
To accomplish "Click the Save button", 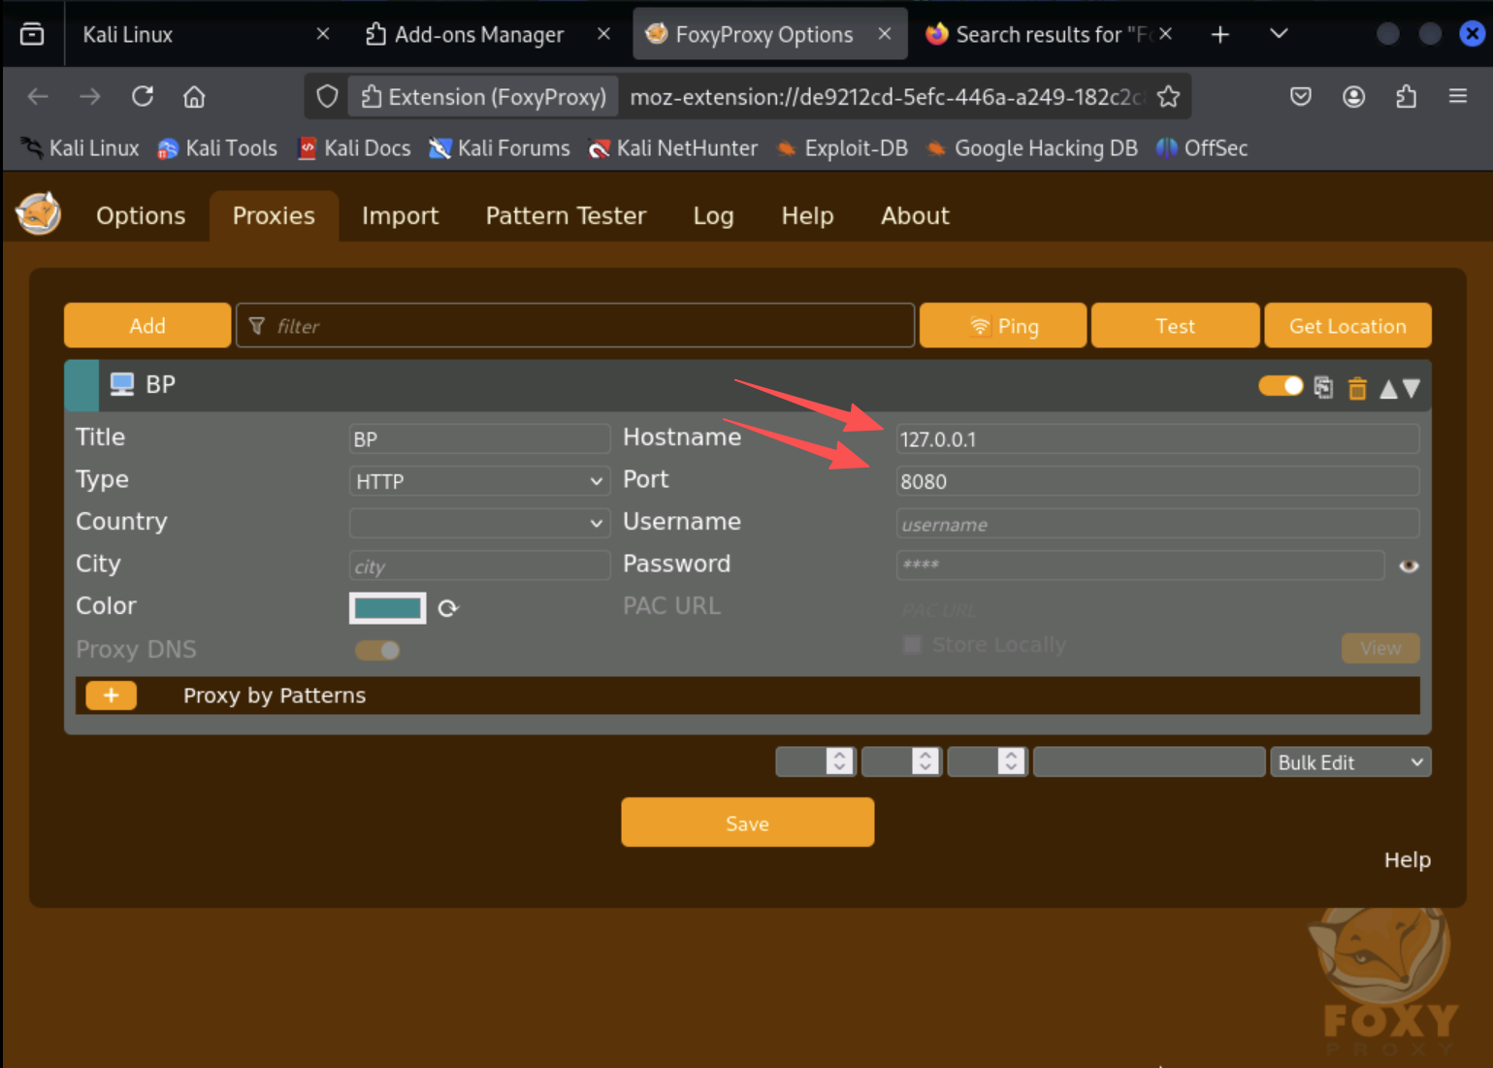I will click(747, 823).
